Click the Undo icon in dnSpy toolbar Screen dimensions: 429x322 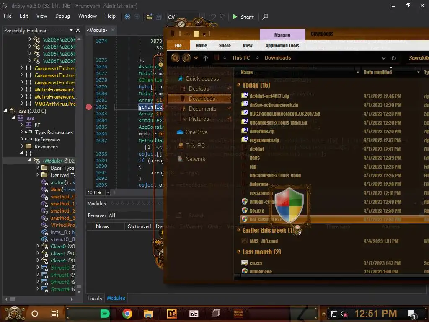[x=213, y=17]
